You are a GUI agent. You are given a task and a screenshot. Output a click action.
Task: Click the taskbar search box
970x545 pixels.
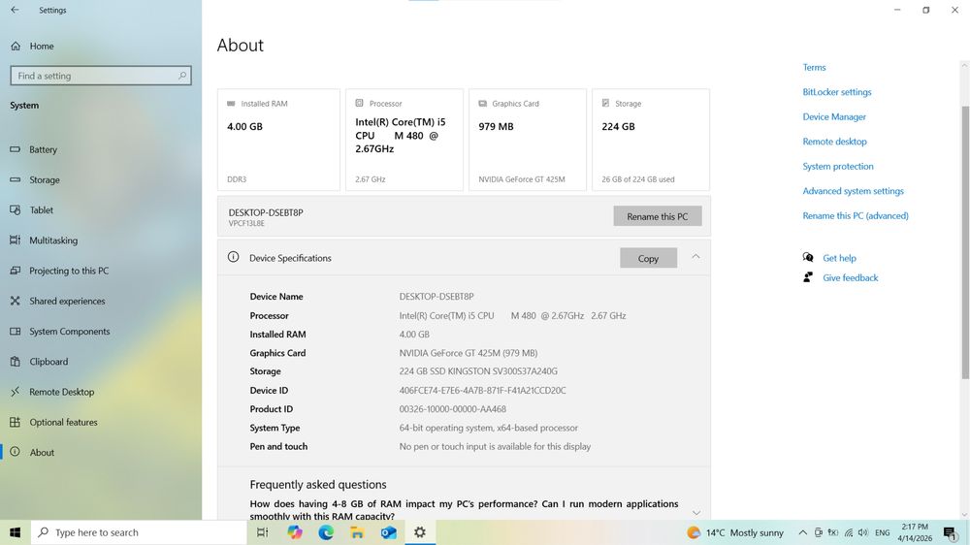coord(139,532)
